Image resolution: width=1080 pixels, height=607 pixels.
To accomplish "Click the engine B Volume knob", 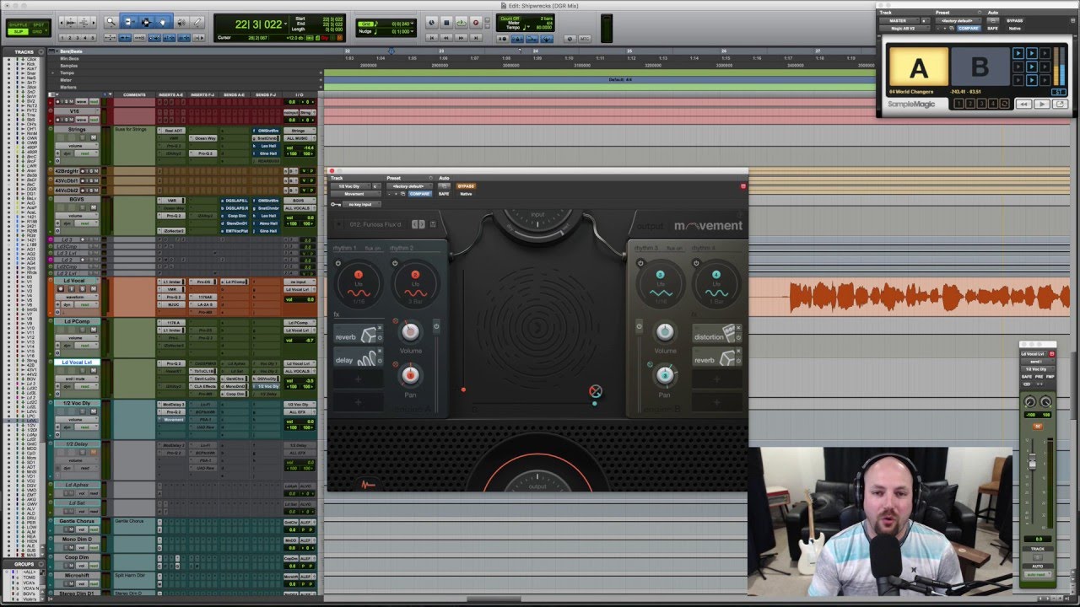I will coord(665,332).
